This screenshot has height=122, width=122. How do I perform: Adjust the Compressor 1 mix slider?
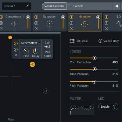(x=28, y=22)
